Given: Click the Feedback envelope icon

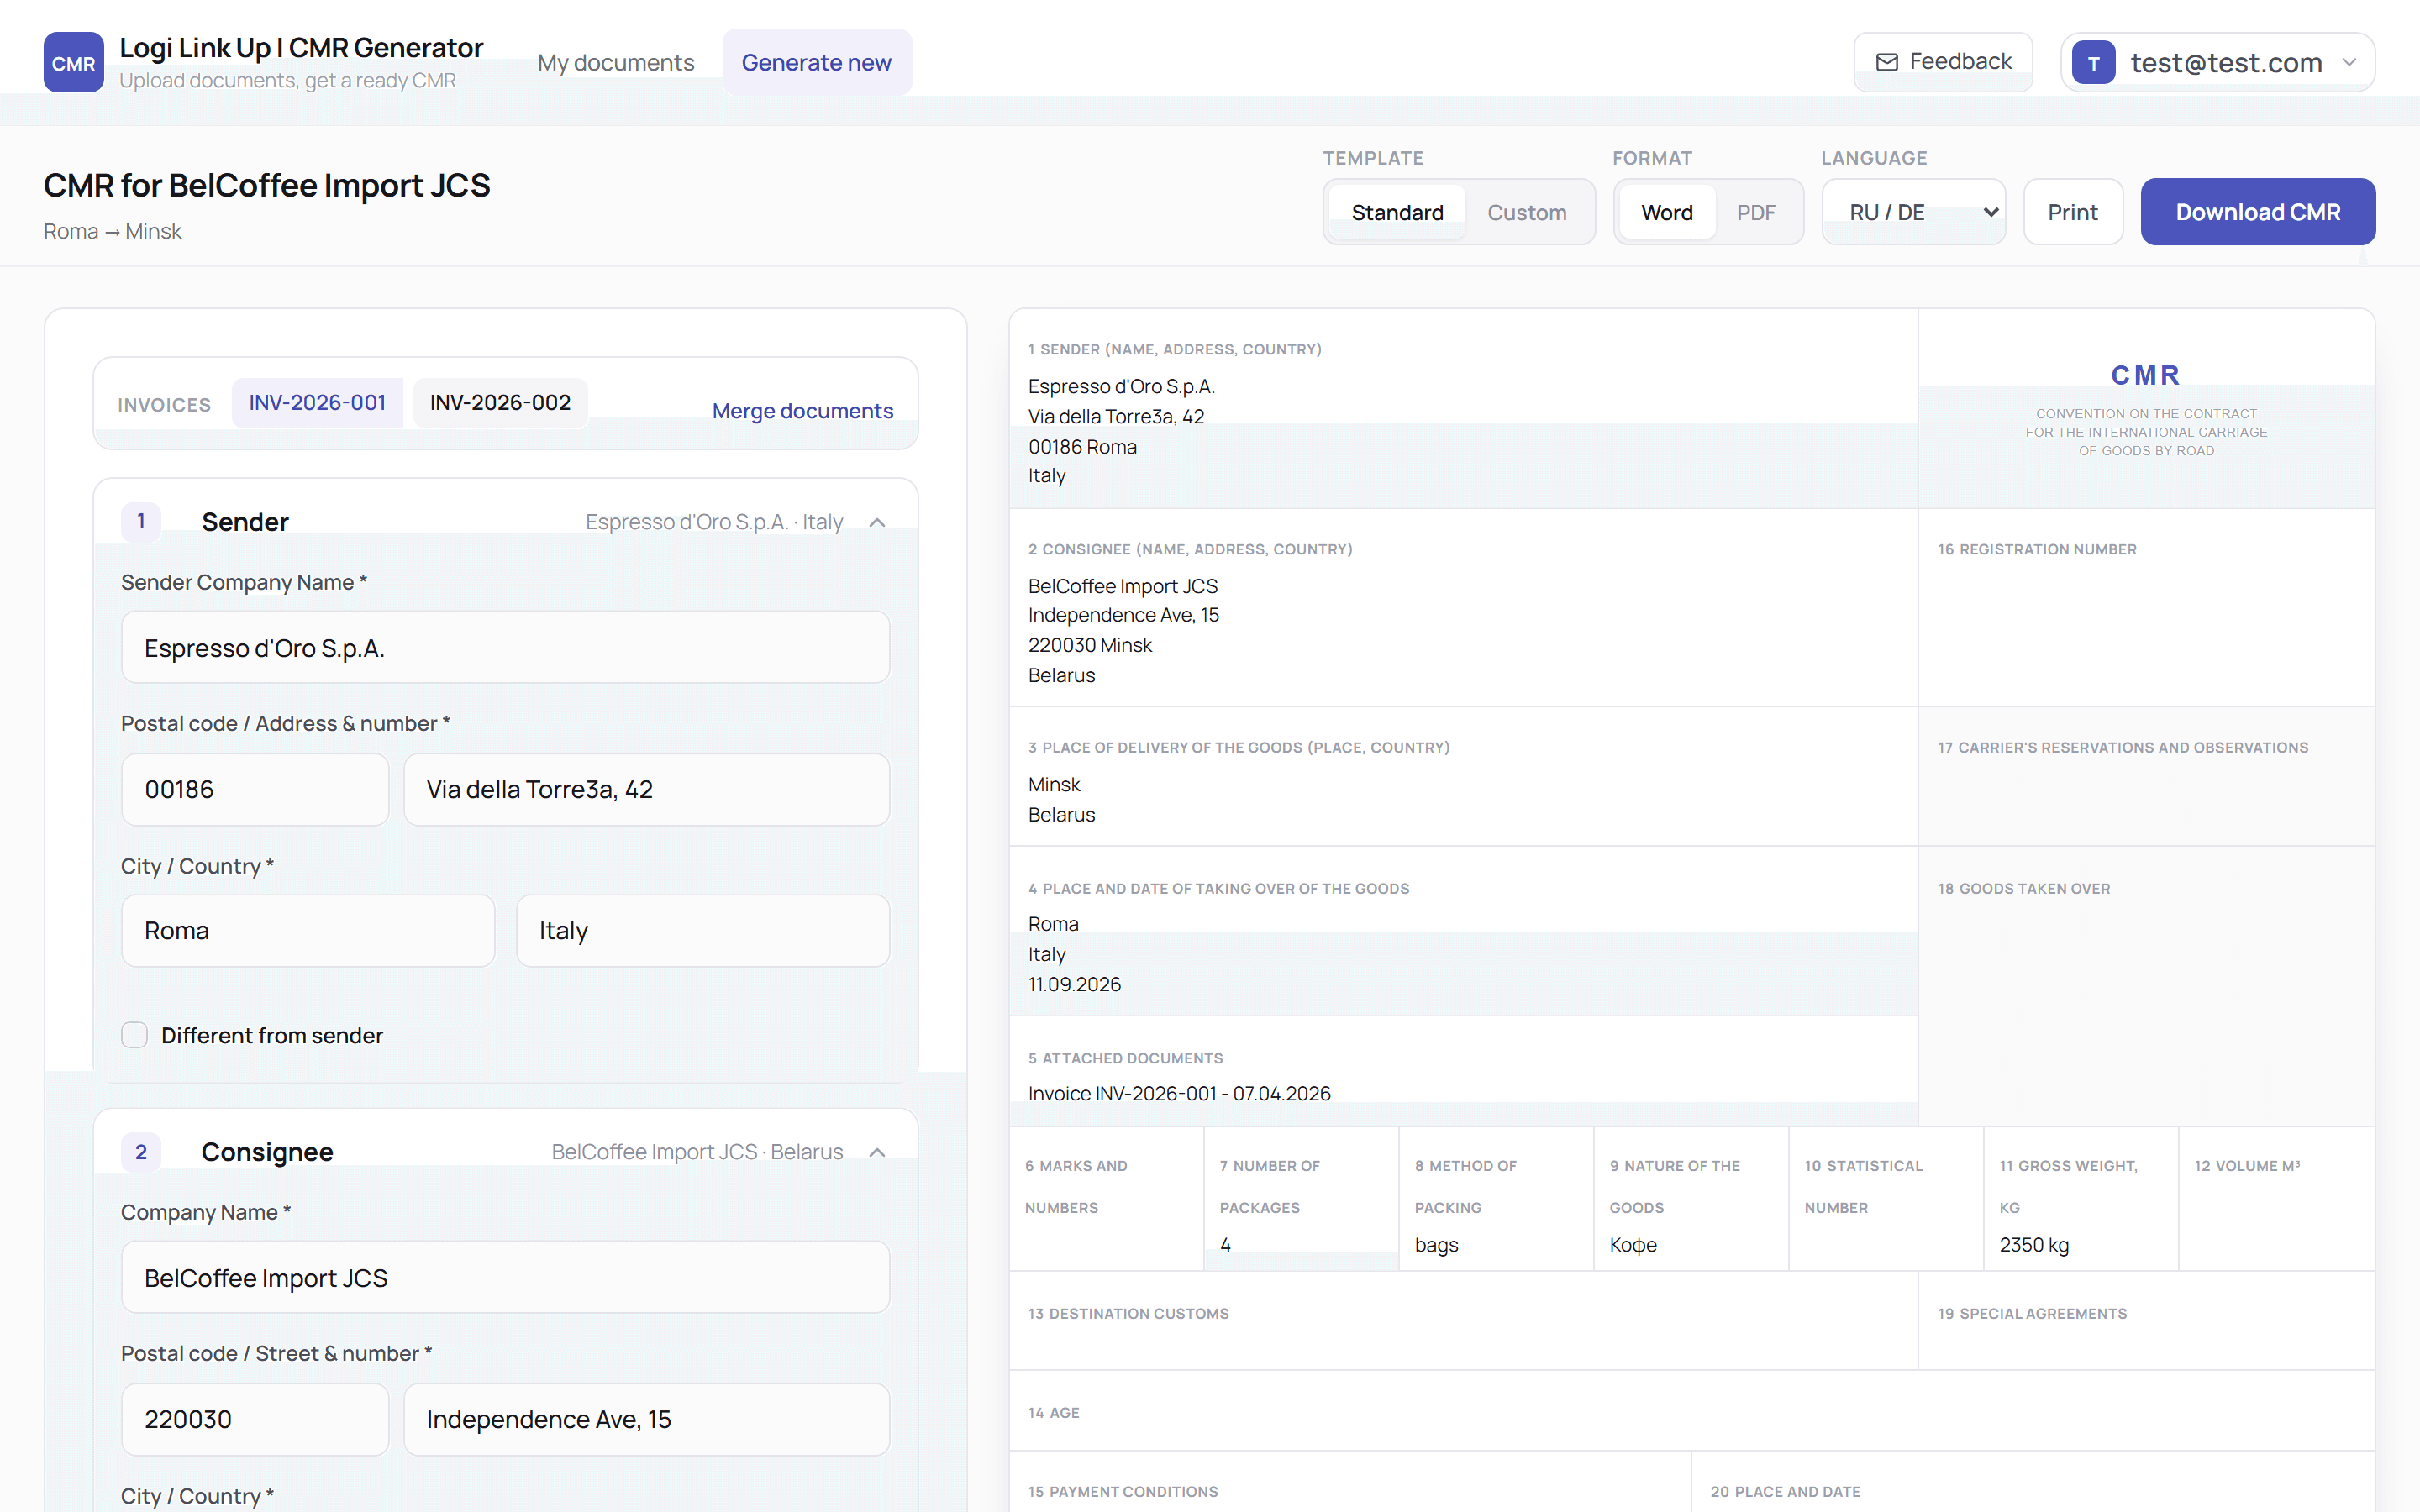Looking at the screenshot, I should pos(1886,62).
